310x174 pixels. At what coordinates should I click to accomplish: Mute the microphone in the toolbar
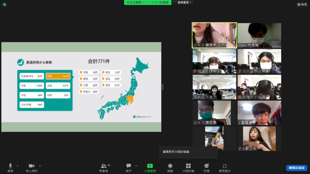pos(11,166)
